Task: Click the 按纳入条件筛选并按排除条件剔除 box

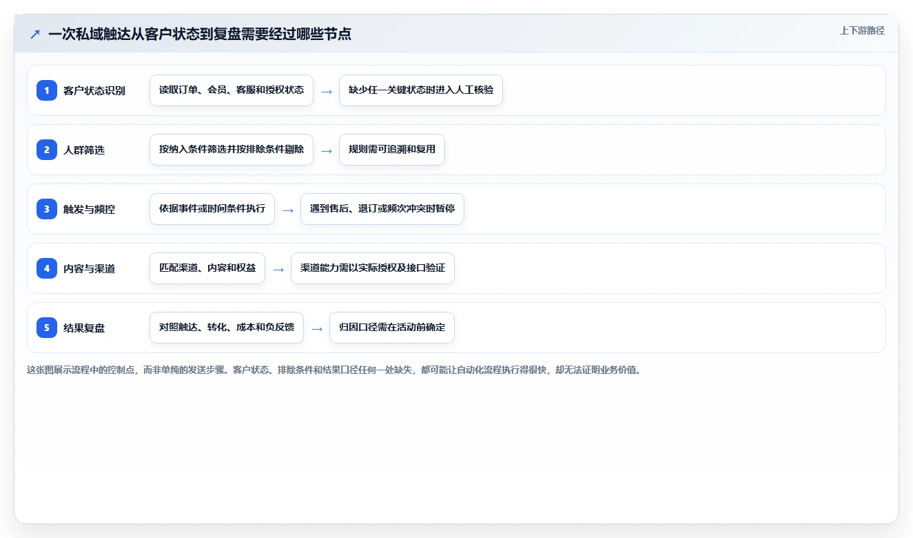Action: coord(232,150)
